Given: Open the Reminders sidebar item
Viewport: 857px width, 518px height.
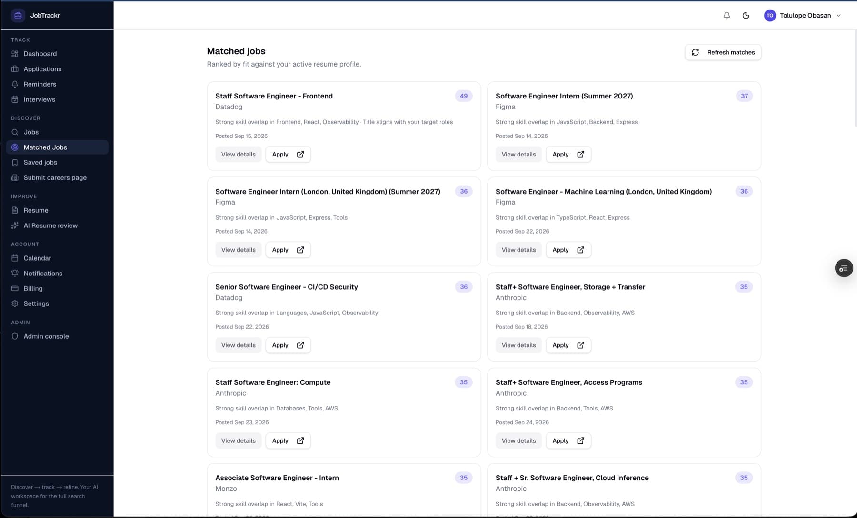Looking at the screenshot, I should [x=57, y=84].
